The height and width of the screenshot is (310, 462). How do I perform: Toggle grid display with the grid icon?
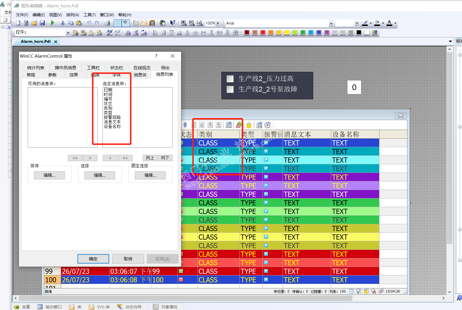118,23
